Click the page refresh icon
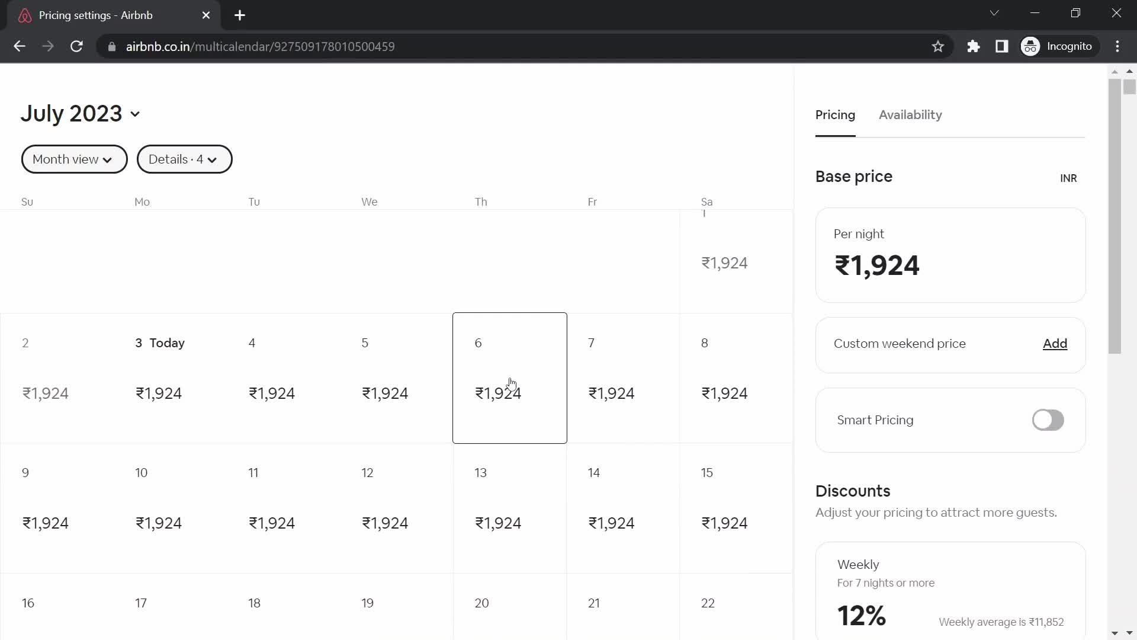Image resolution: width=1137 pixels, height=640 pixels. point(76,47)
